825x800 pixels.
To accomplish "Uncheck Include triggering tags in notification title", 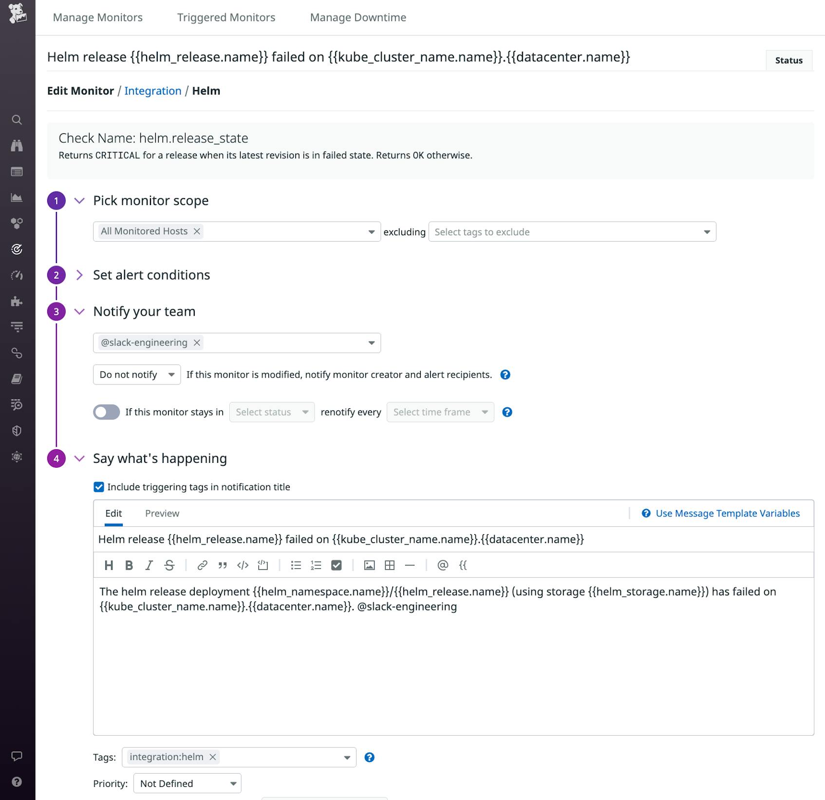I will (99, 486).
